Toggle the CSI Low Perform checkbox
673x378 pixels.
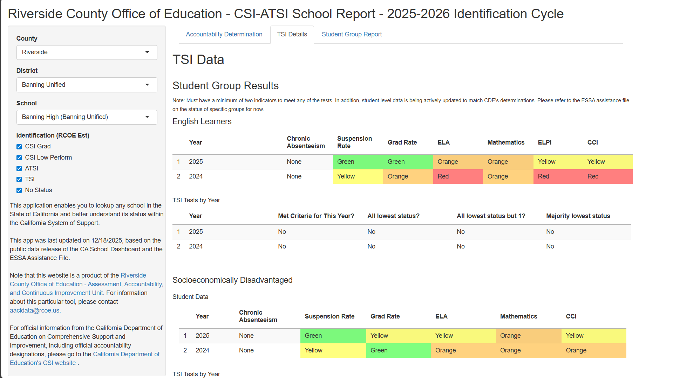pyautogui.click(x=19, y=157)
